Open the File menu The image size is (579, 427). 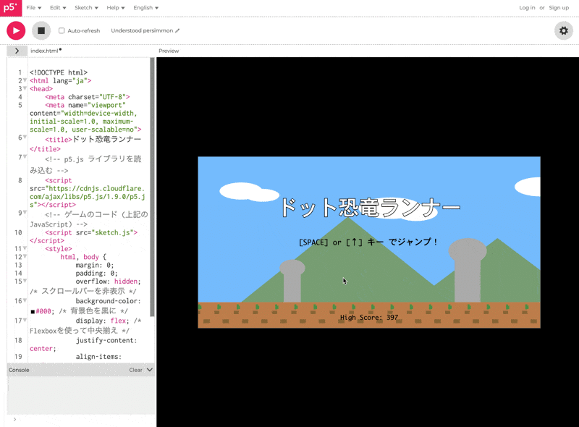pyautogui.click(x=33, y=8)
